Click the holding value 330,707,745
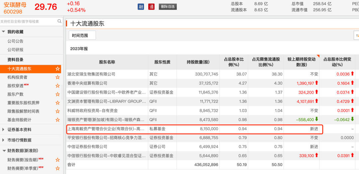 (x=207, y=74)
